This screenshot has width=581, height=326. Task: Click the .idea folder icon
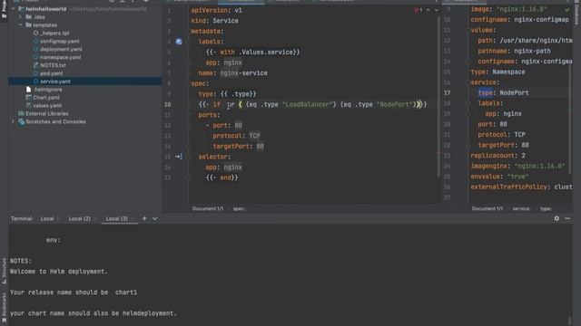point(28,17)
